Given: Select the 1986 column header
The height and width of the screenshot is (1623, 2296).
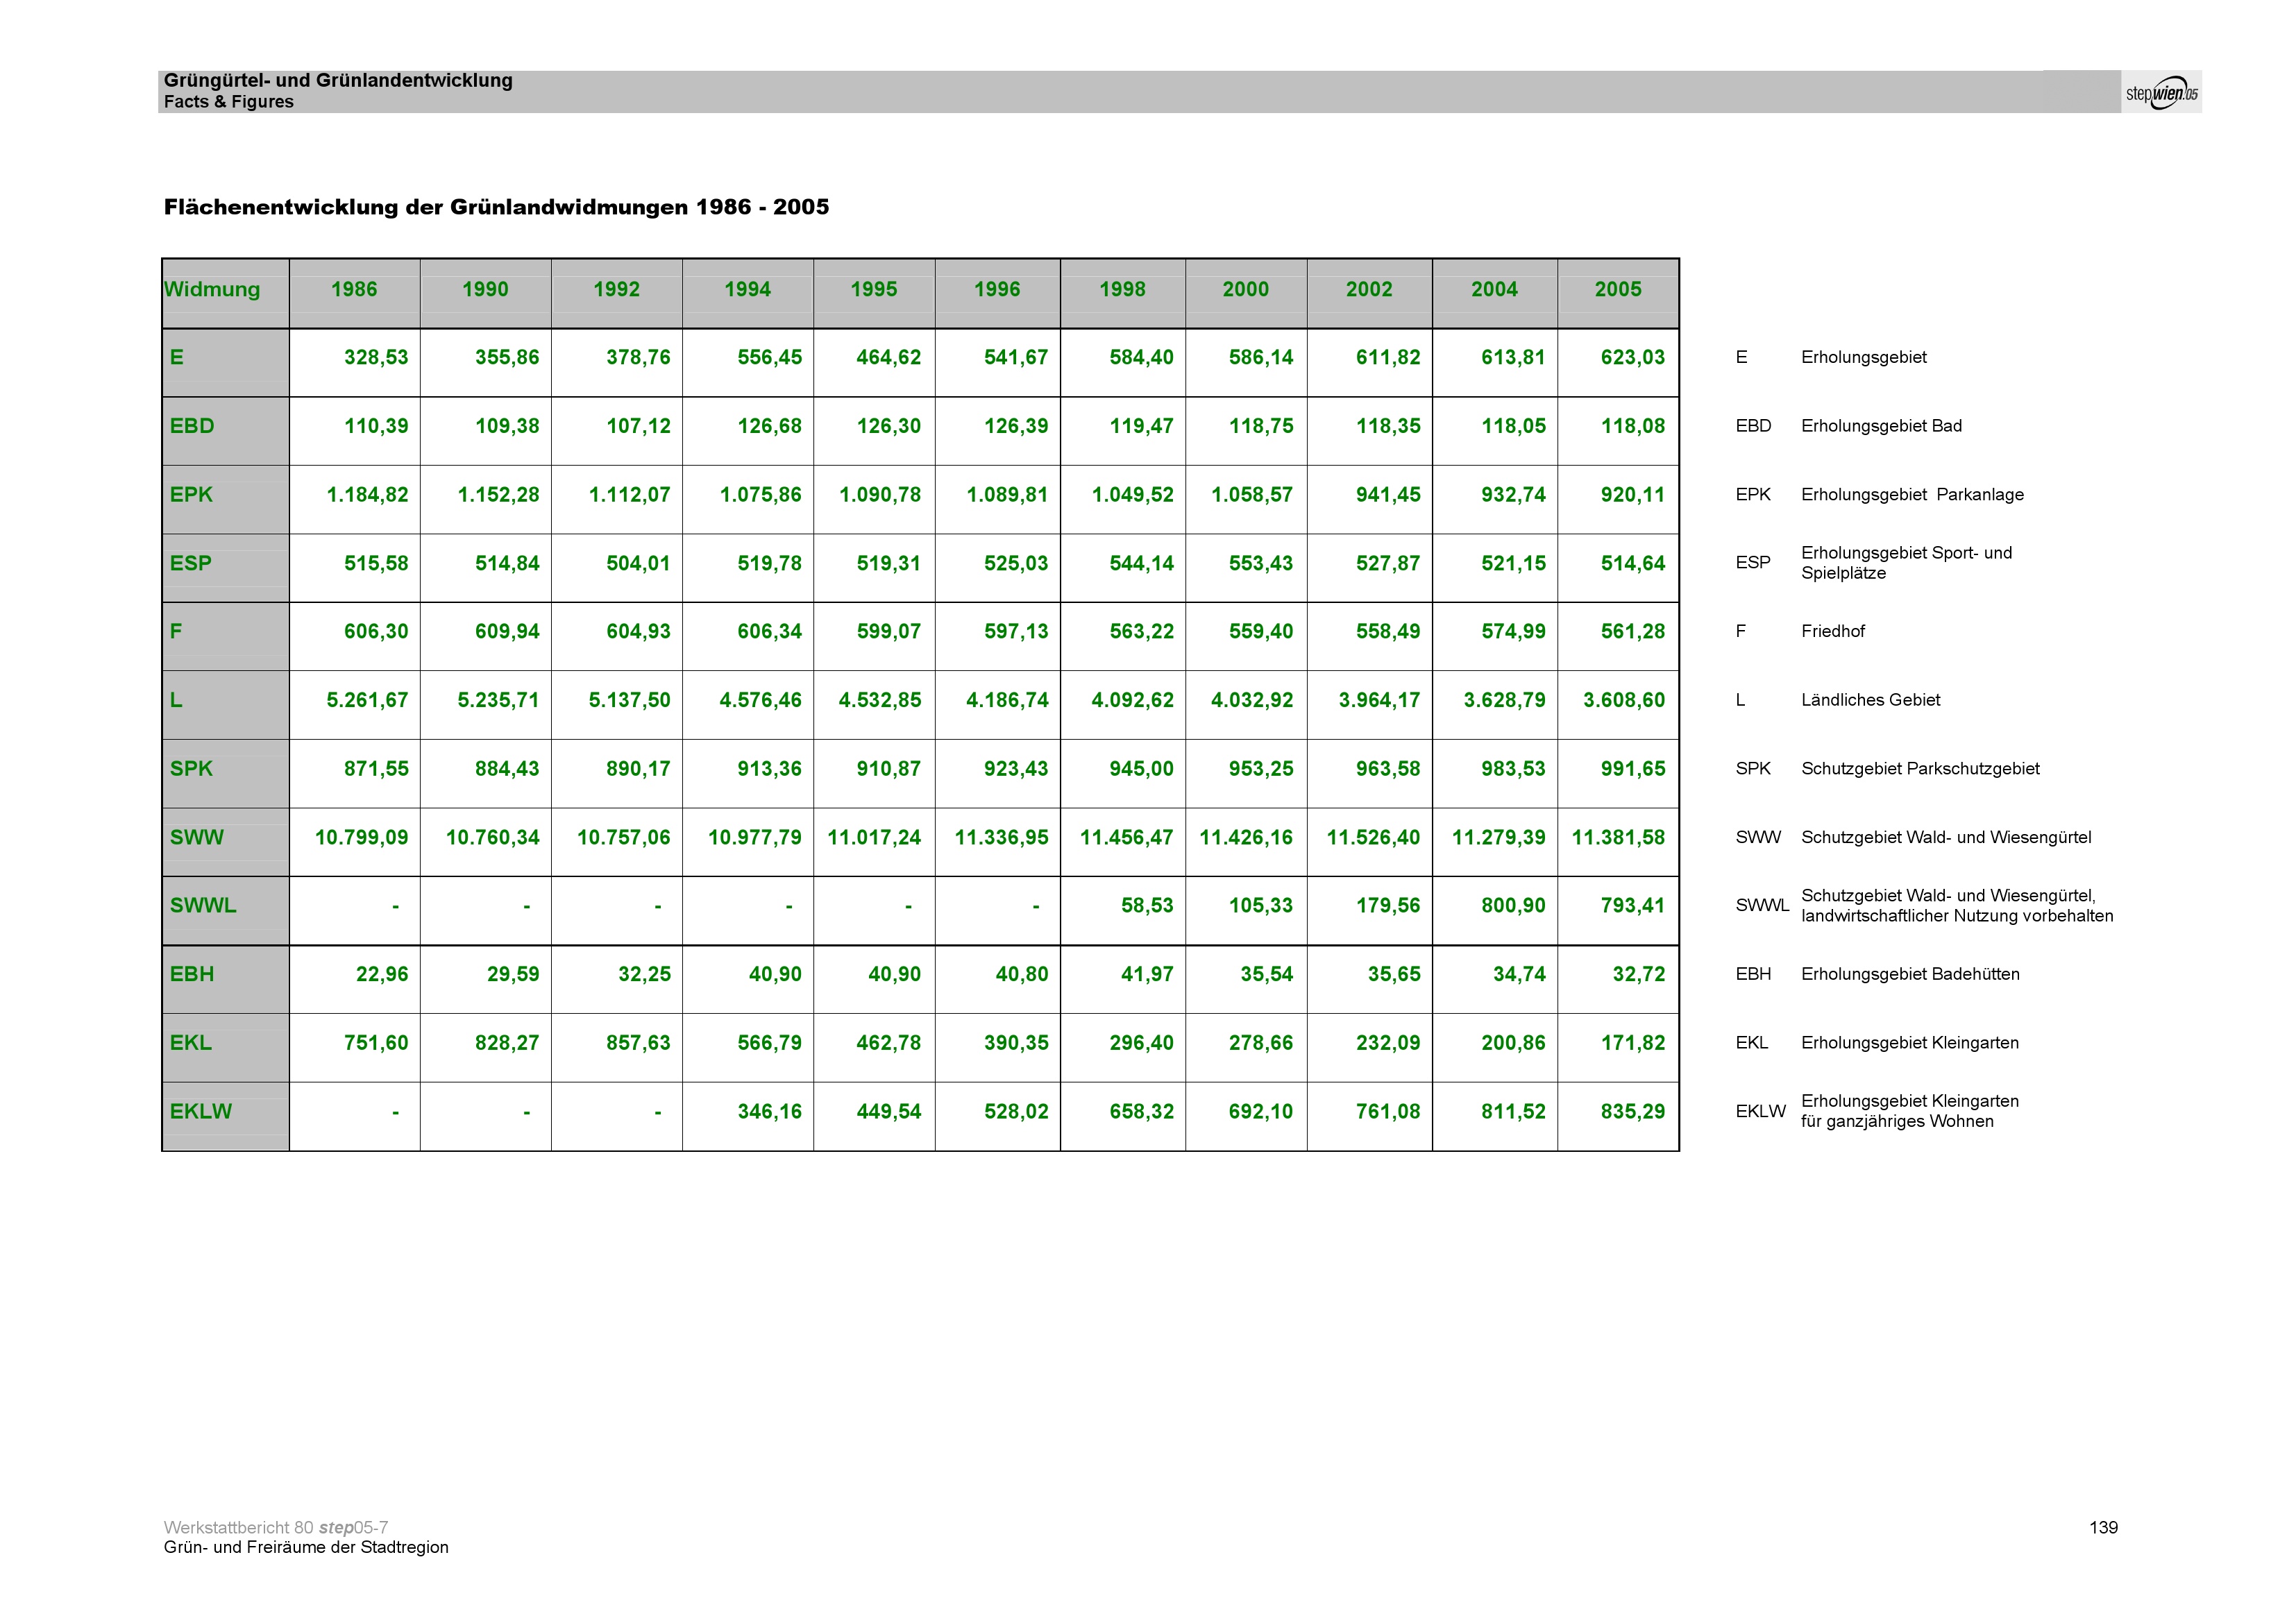Looking at the screenshot, I should (x=354, y=290).
